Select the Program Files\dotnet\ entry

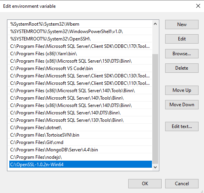tap(80, 128)
